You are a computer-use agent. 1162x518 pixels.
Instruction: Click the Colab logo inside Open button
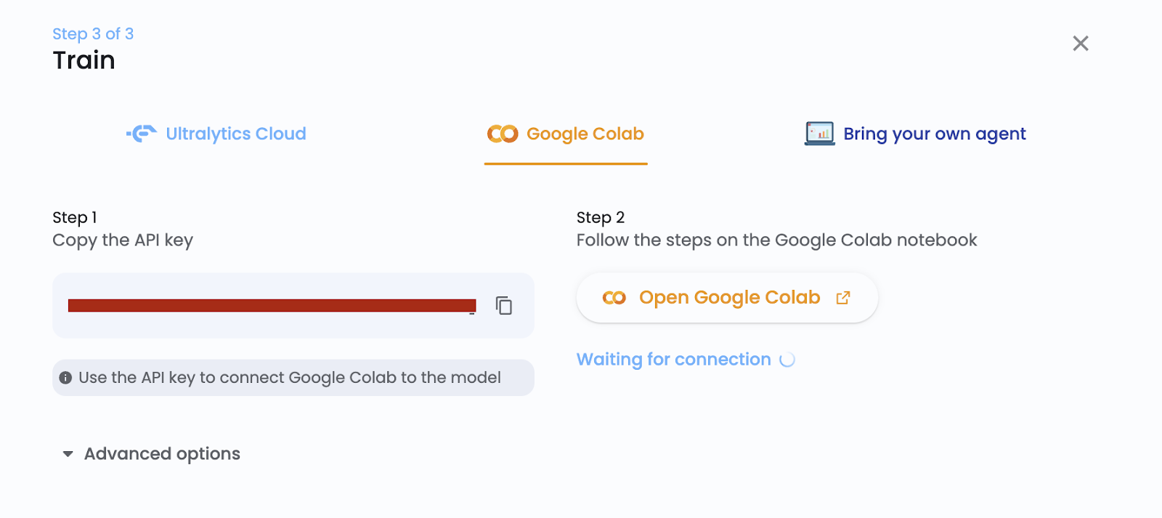614,298
